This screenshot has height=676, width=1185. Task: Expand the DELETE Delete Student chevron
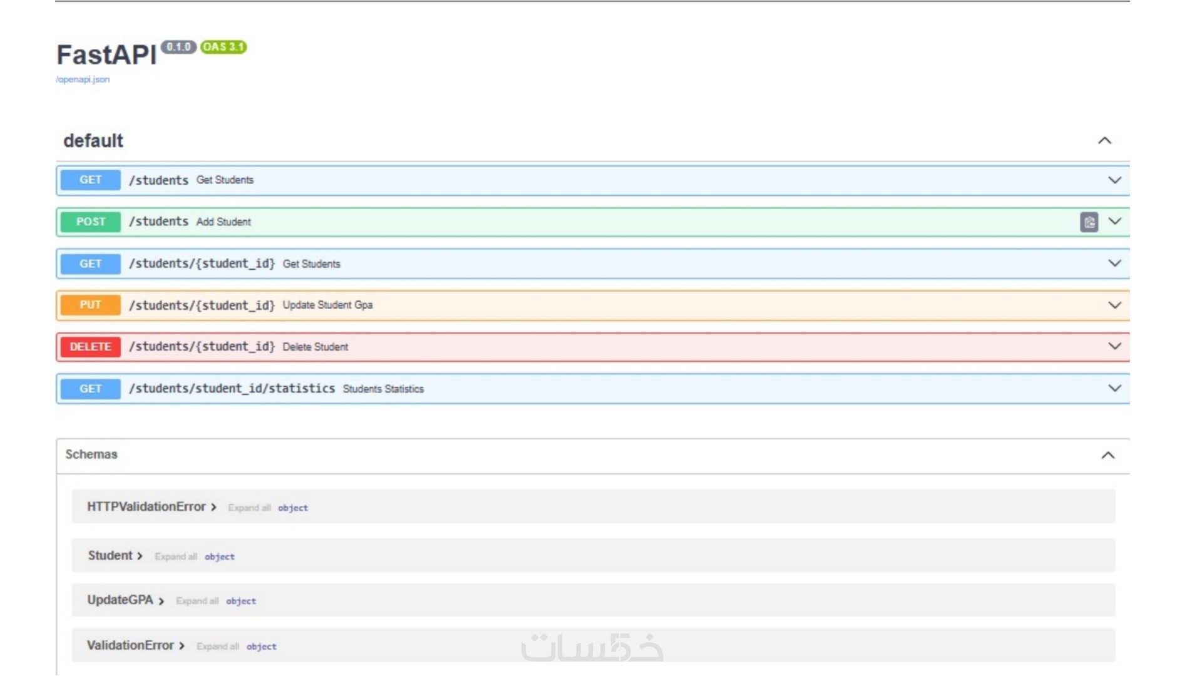pyautogui.click(x=1115, y=346)
